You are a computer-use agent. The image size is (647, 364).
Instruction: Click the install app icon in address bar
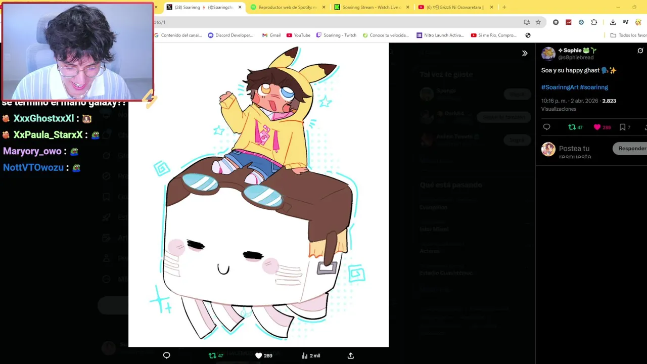pyautogui.click(x=527, y=22)
